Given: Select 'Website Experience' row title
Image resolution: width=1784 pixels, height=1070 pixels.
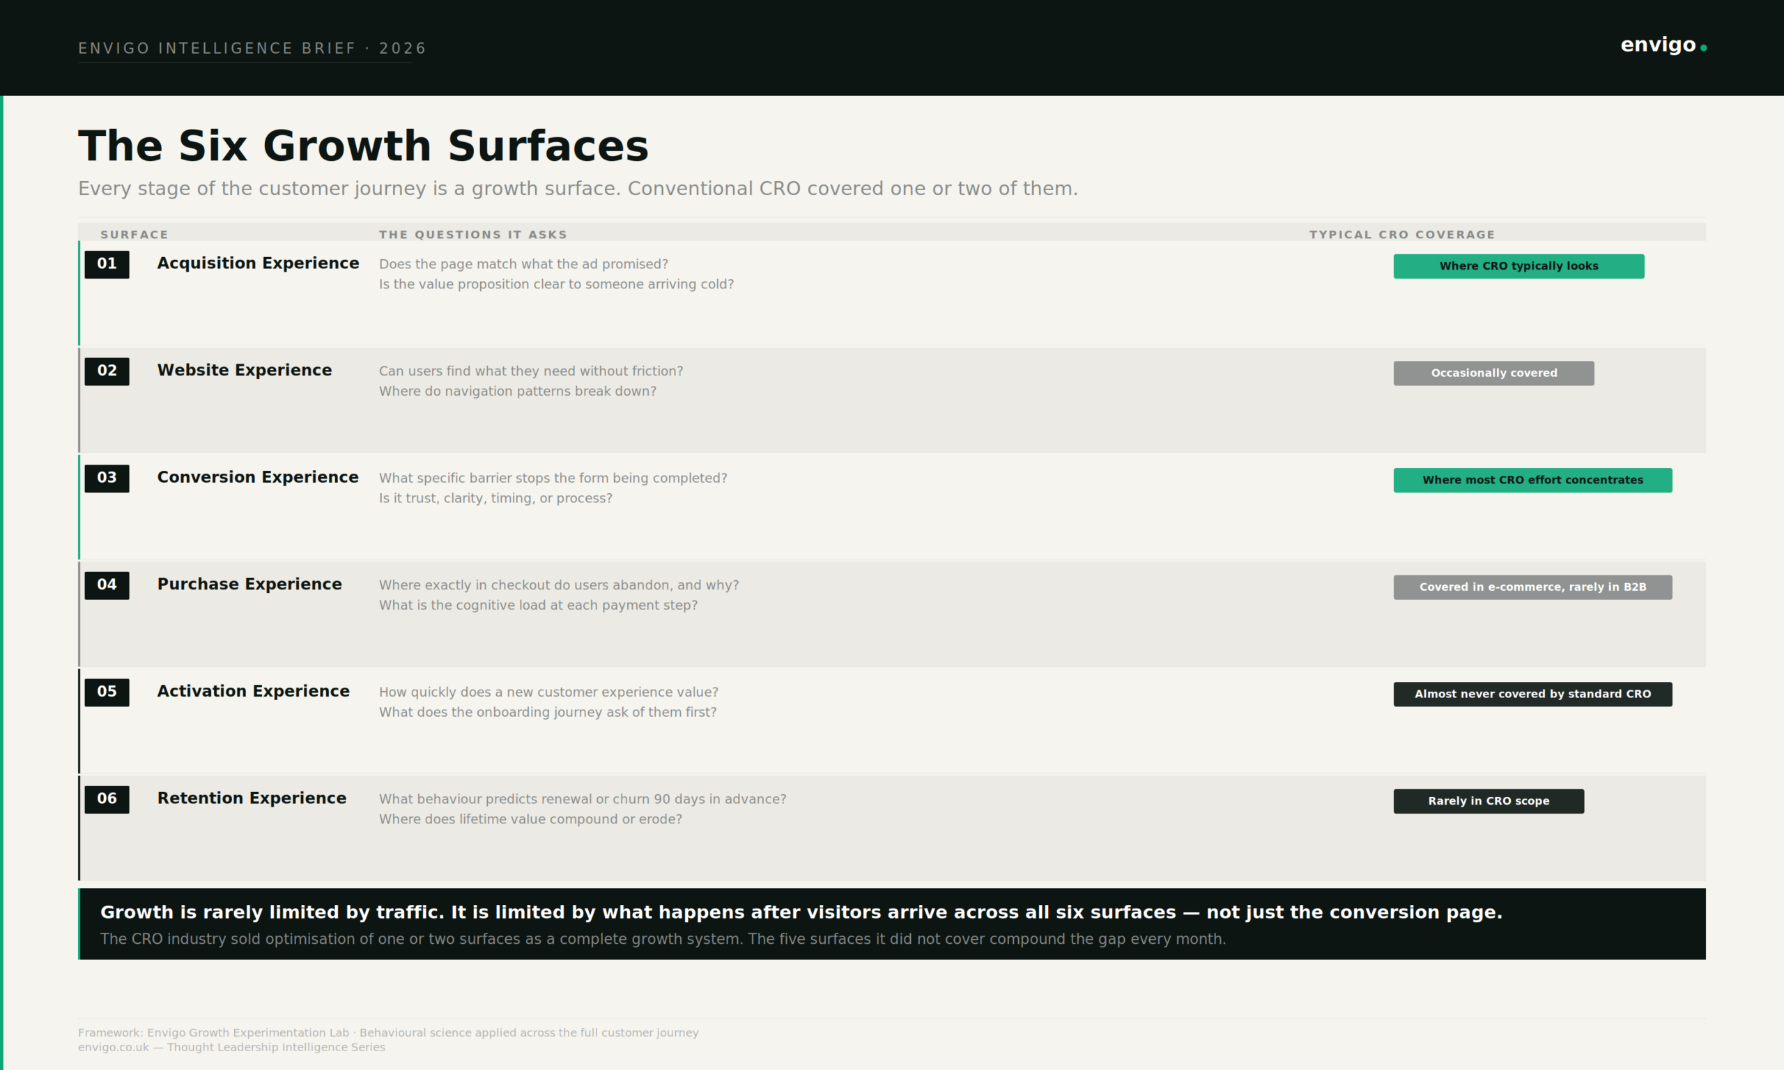Looking at the screenshot, I should click(245, 371).
